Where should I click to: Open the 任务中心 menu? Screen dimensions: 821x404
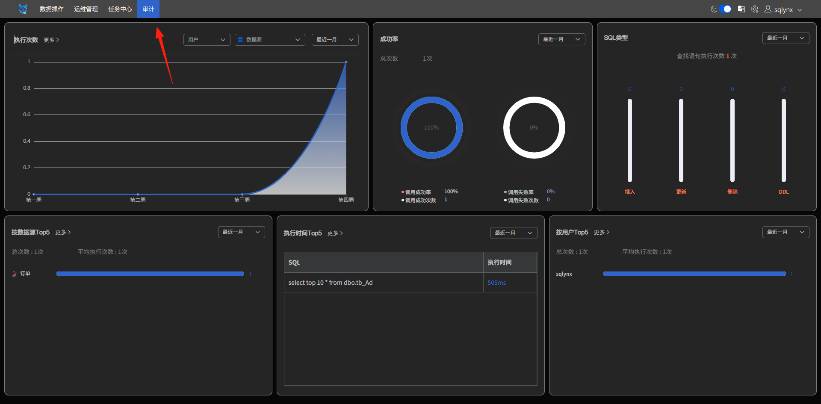click(x=120, y=9)
